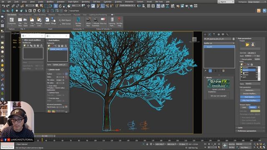This screenshot has width=267, height=150.
Task: Collapse the About rollout
Action: point(209,77)
